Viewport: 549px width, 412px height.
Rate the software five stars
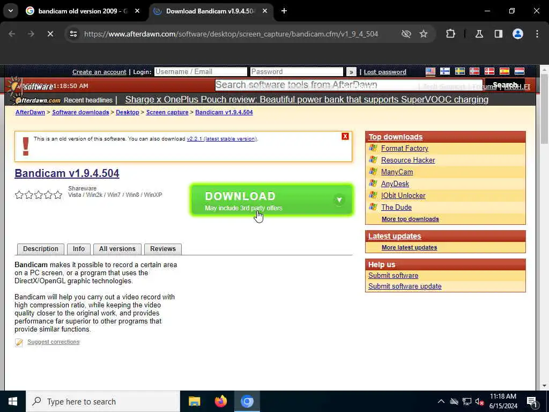coord(58,195)
